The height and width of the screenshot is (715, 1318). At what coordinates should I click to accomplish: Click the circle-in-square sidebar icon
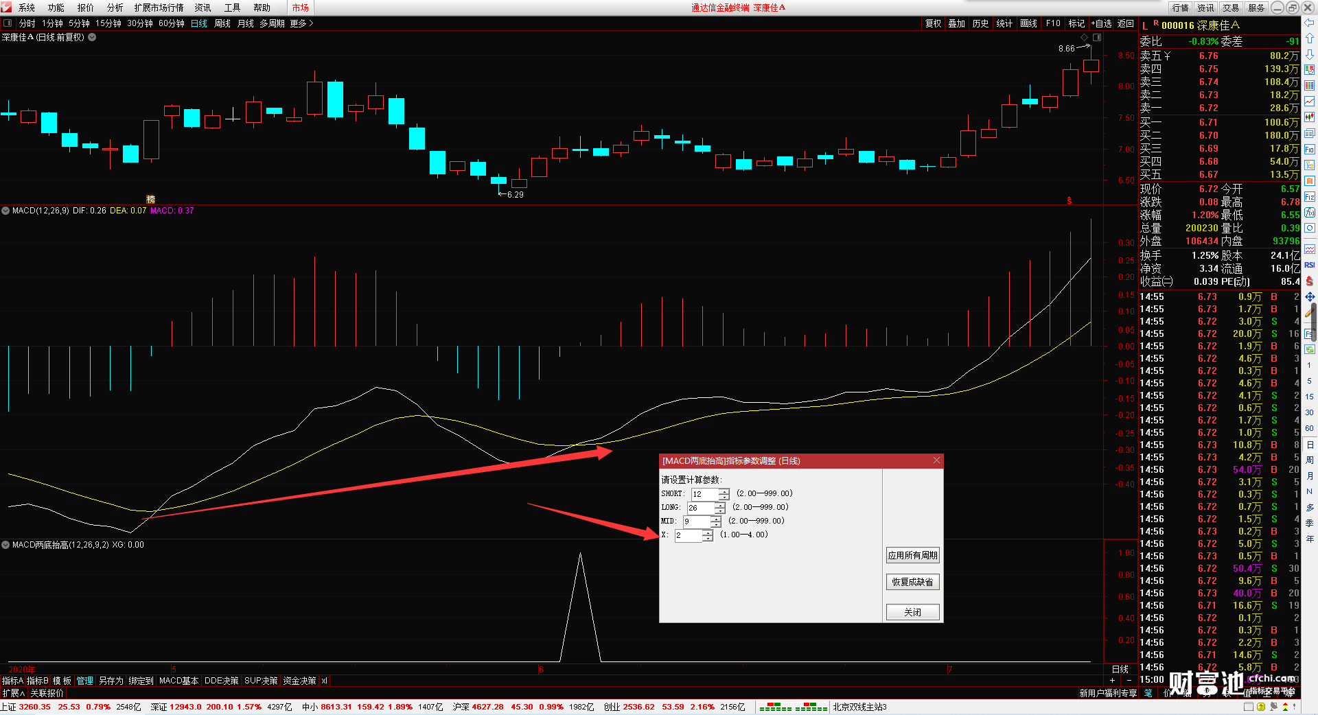point(1310,228)
